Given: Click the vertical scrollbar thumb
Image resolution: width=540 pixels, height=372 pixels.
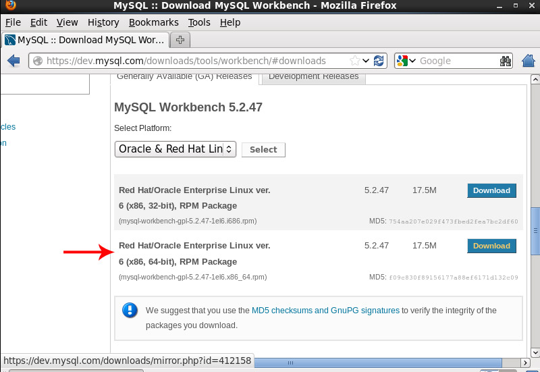Looking at the screenshot, I should pyautogui.click(x=535, y=231).
